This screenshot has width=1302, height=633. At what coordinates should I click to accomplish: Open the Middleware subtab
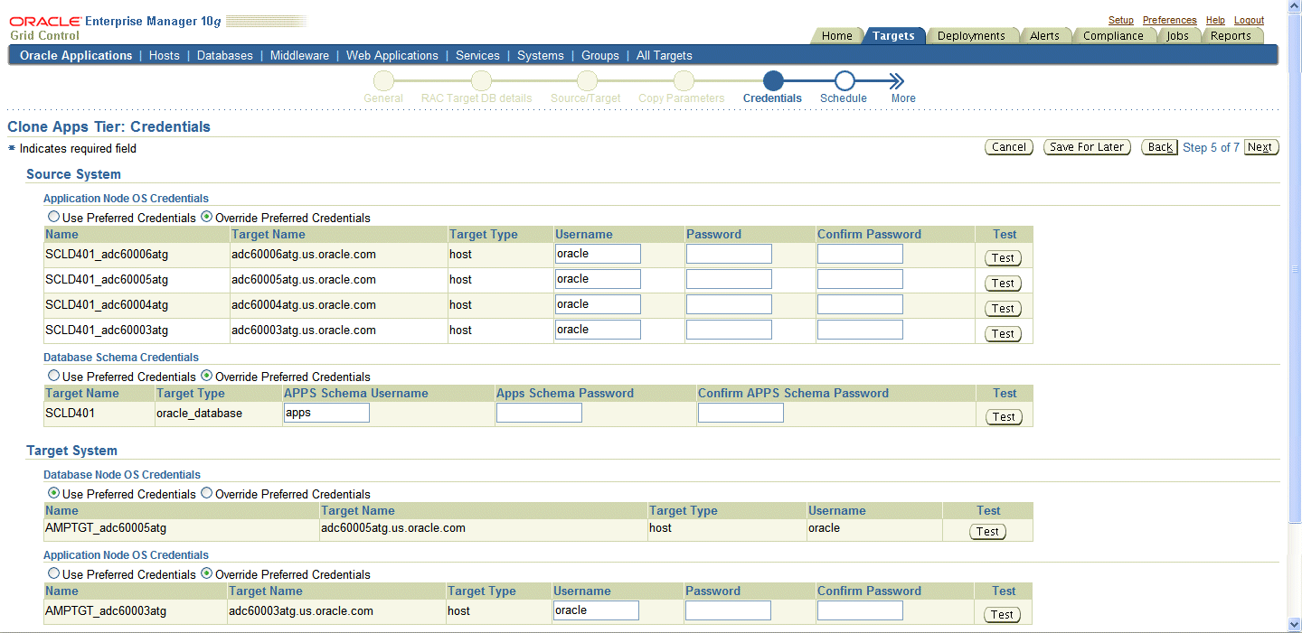(299, 55)
